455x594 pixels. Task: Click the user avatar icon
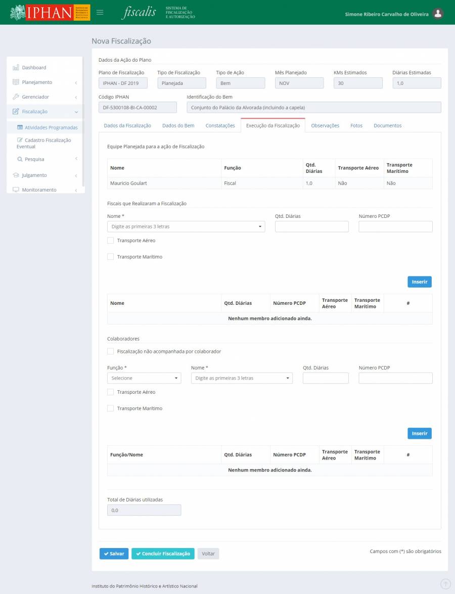point(438,14)
